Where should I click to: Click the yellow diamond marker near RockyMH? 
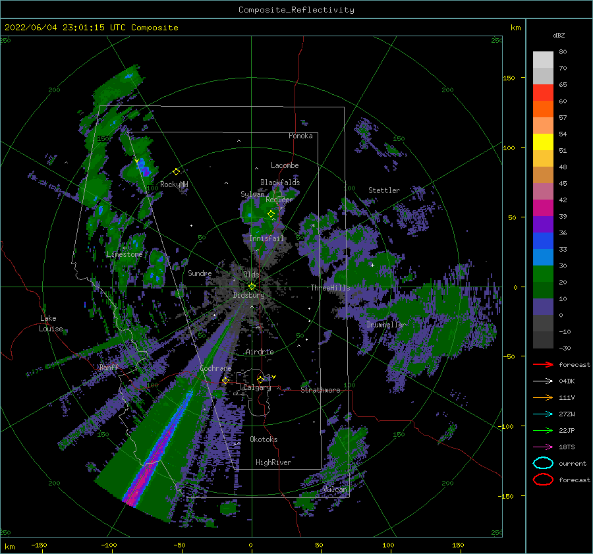[176, 172]
